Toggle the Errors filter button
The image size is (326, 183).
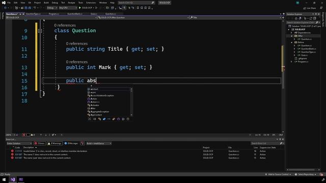40,143
